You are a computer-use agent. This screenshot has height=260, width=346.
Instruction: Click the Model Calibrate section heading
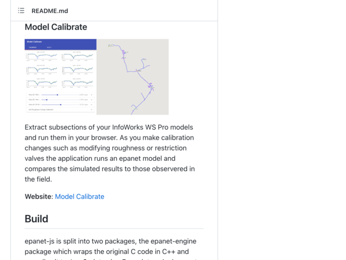(x=56, y=27)
